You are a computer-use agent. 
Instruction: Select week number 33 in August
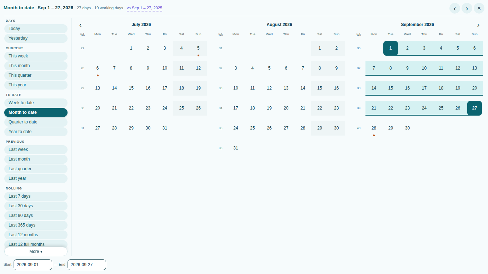point(220,88)
